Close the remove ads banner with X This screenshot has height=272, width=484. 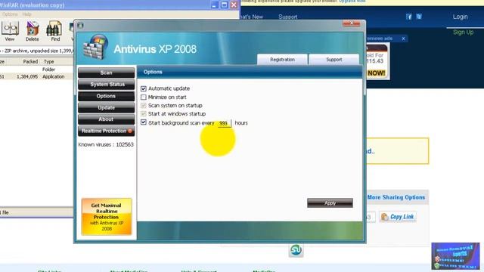pos(403,39)
